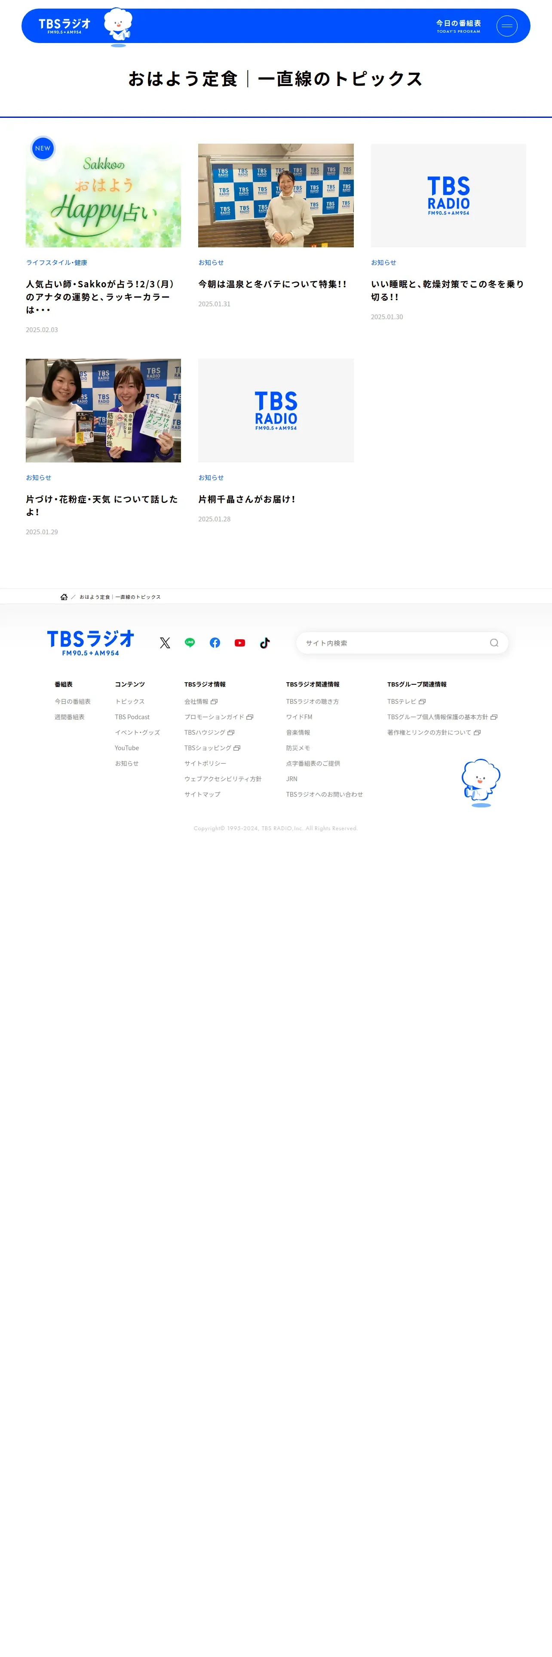Click the TBS RADIO placeholder image dated 2025.01.28
552x1657 pixels.
pyautogui.click(x=276, y=410)
